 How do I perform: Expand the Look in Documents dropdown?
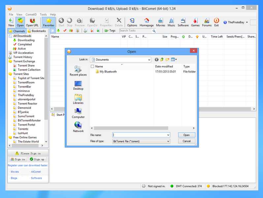[149, 60]
